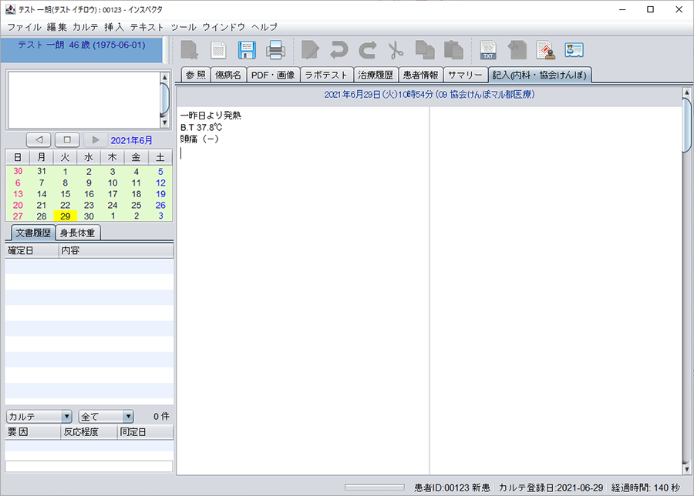Click the new document icon on the toolbar
Image resolution: width=694 pixels, height=496 pixels.
(189, 50)
